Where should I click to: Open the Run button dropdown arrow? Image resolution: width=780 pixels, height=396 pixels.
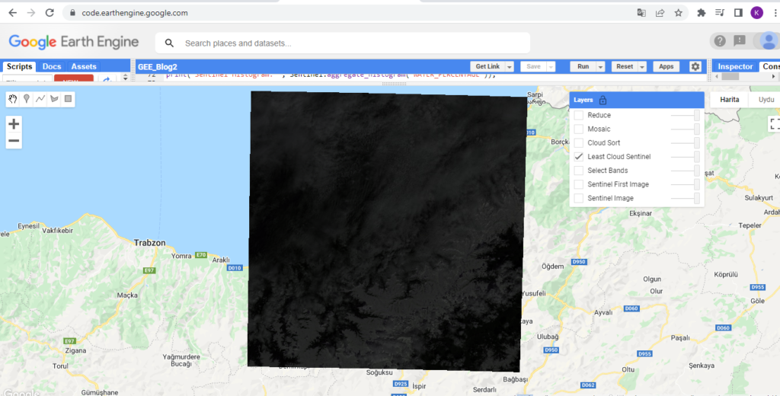[601, 67]
